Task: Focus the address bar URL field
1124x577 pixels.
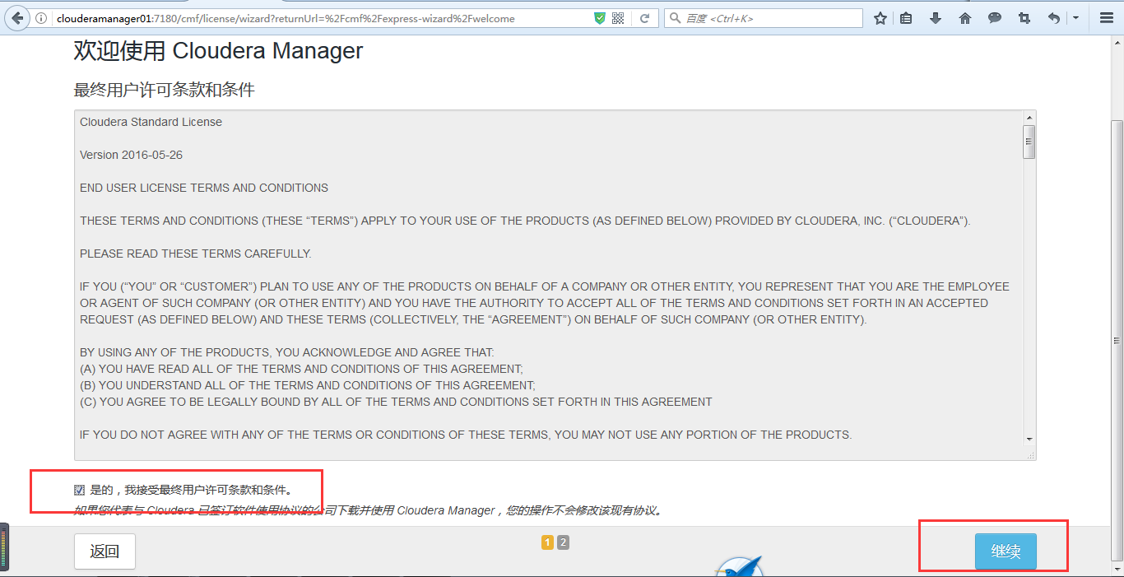Action: (x=323, y=18)
